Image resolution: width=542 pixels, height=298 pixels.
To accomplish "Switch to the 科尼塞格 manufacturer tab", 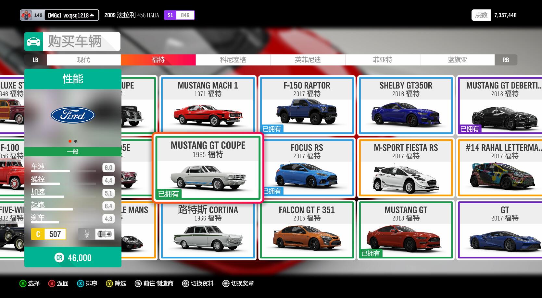I will pos(233,60).
